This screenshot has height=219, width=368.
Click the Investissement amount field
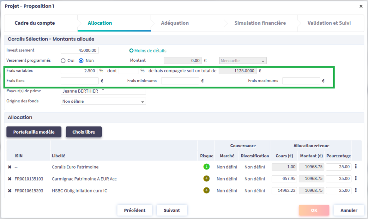tap(79, 51)
